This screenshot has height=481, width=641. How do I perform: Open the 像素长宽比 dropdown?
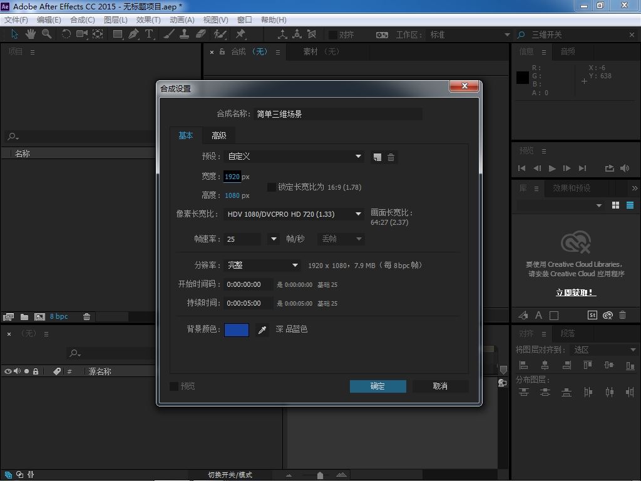click(294, 214)
